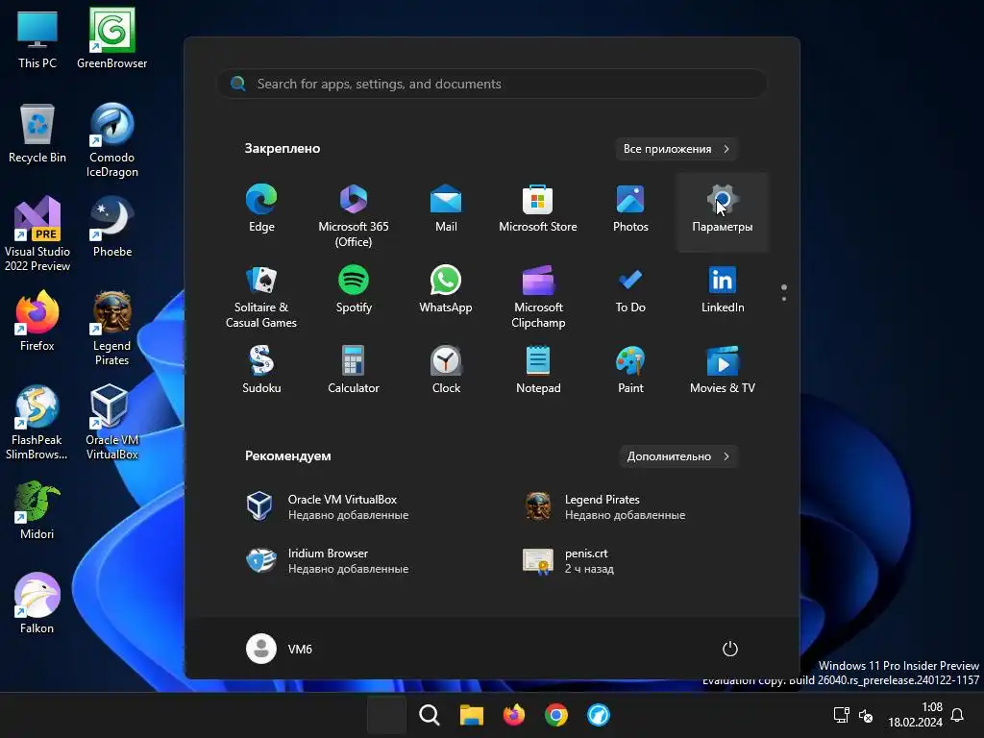This screenshot has height=738, width=984.
Task: Select FlashPeak SlimBrowser desktop icon
Action: click(37, 423)
